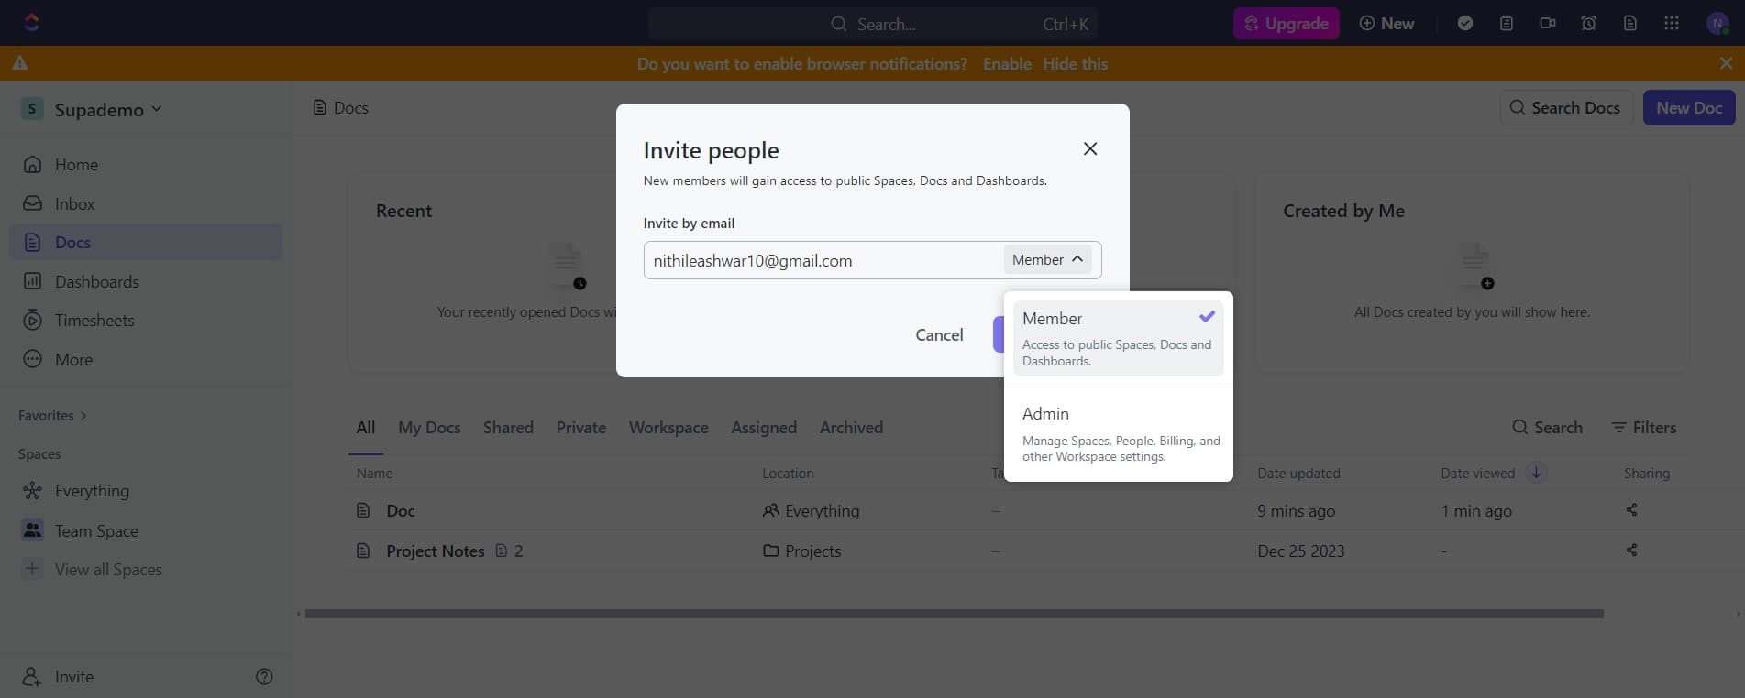Click Cancel in Invite people dialog
The height and width of the screenshot is (698, 1745).
click(x=939, y=334)
